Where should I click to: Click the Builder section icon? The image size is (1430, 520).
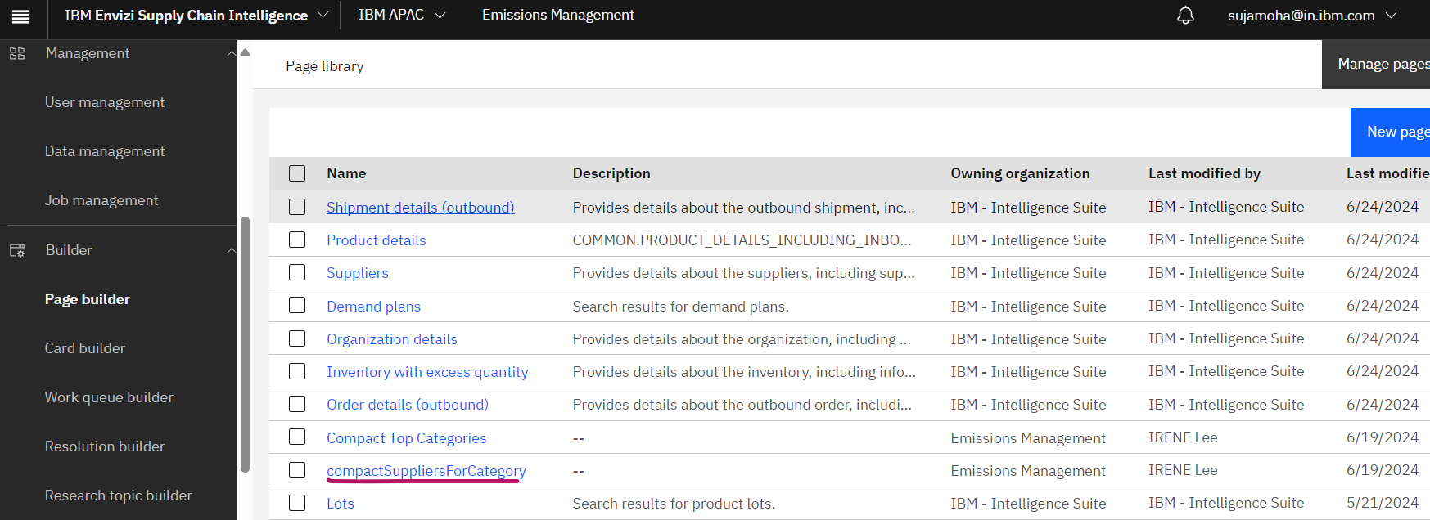(17, 250)
